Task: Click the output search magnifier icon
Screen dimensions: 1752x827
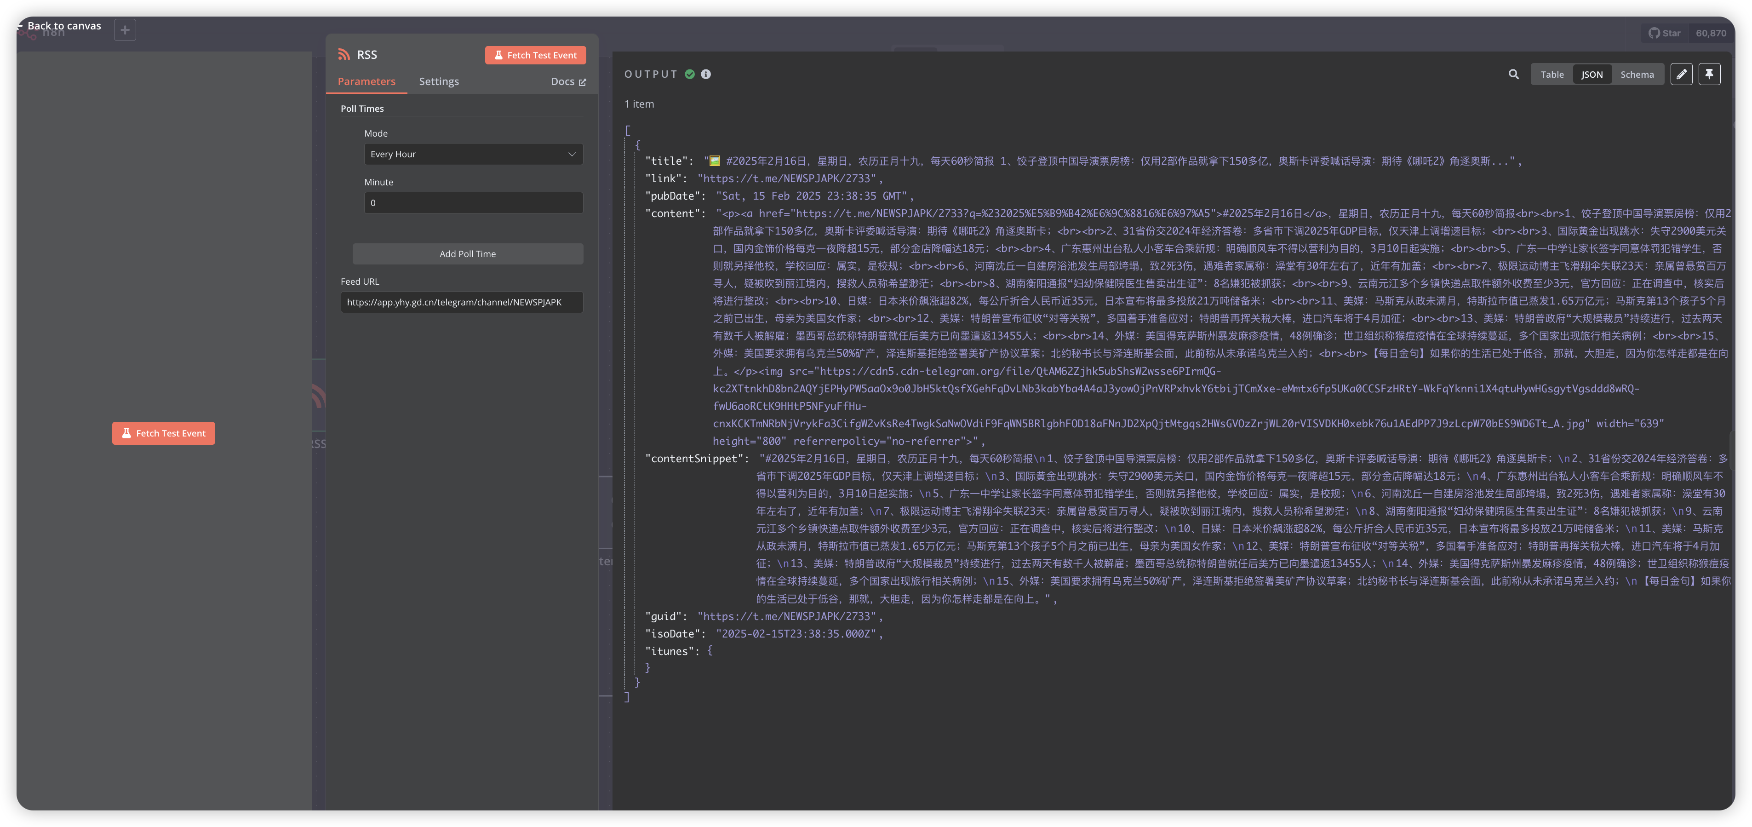Action: (1513, 74)
